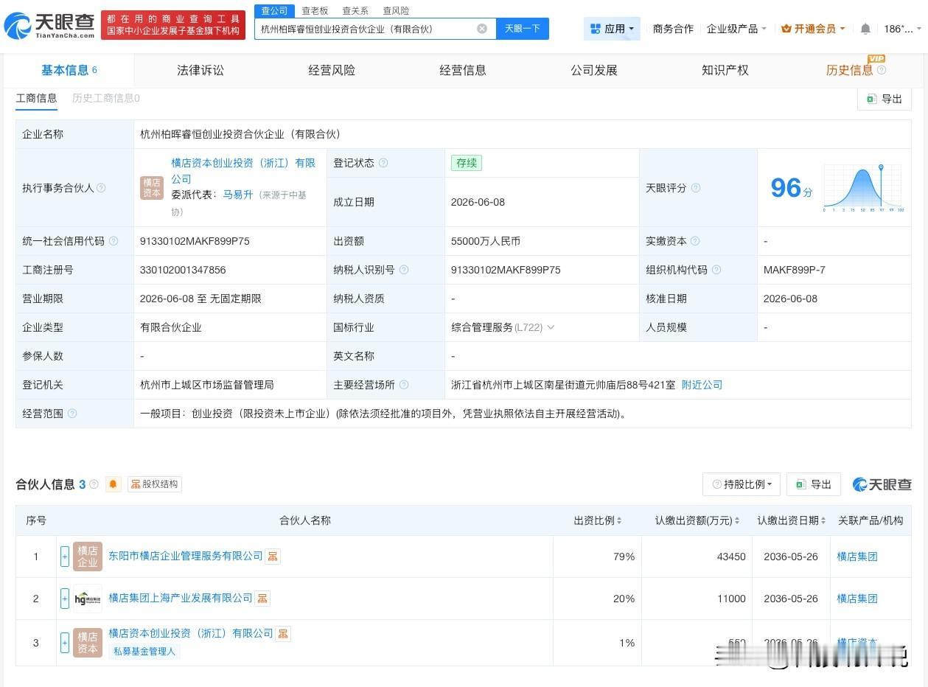Open the 经营风险 tab
928x687 pixels.
coord(332,70)
